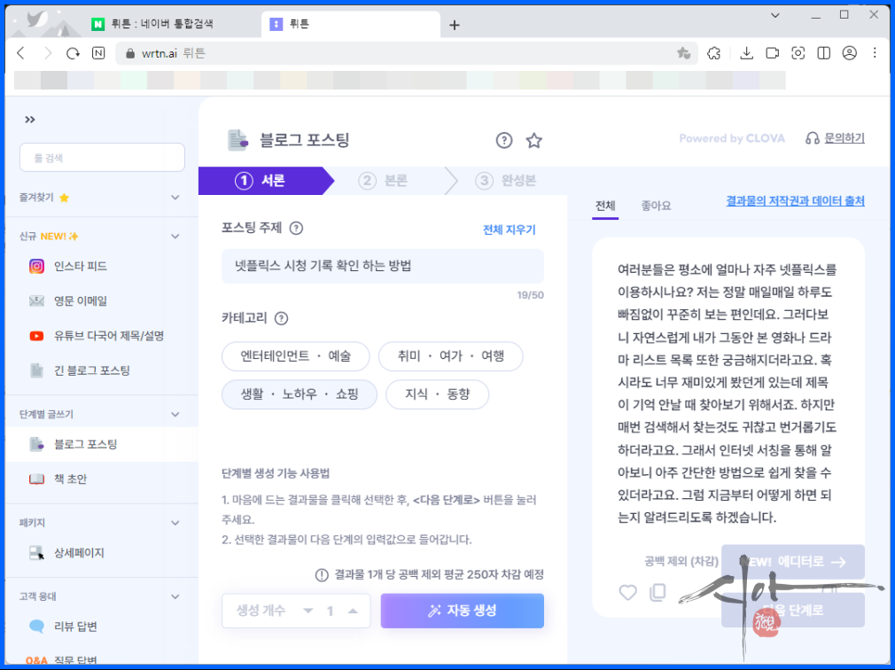
Task: Click 전체 지우기 link
Action: click(510, 230)
